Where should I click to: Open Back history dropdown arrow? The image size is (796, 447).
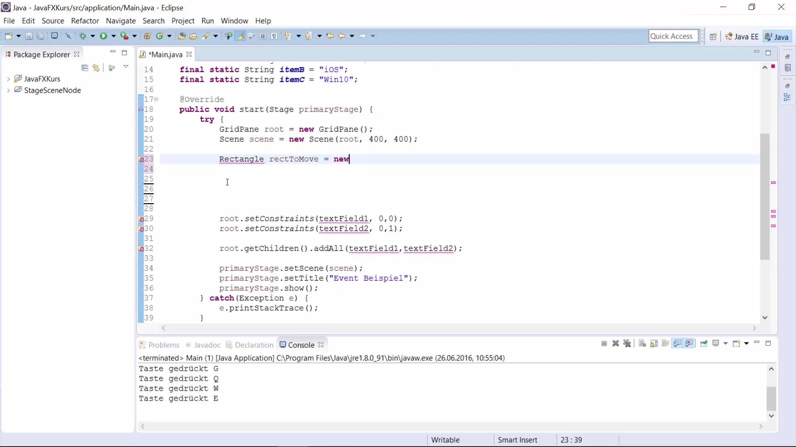click(352, 36)
